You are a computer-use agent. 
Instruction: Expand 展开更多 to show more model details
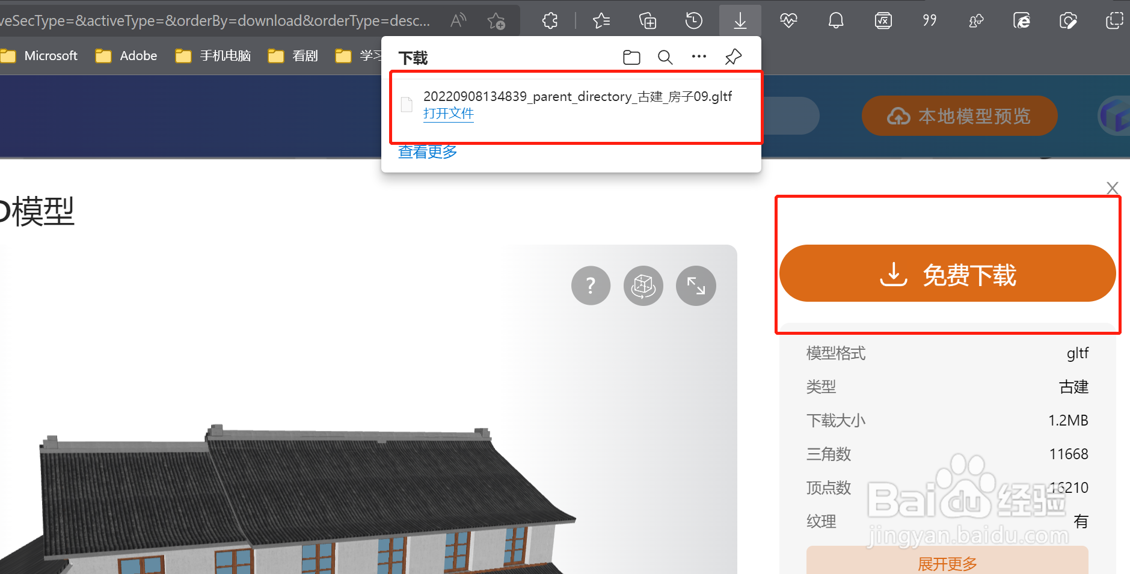pos(947,564)
